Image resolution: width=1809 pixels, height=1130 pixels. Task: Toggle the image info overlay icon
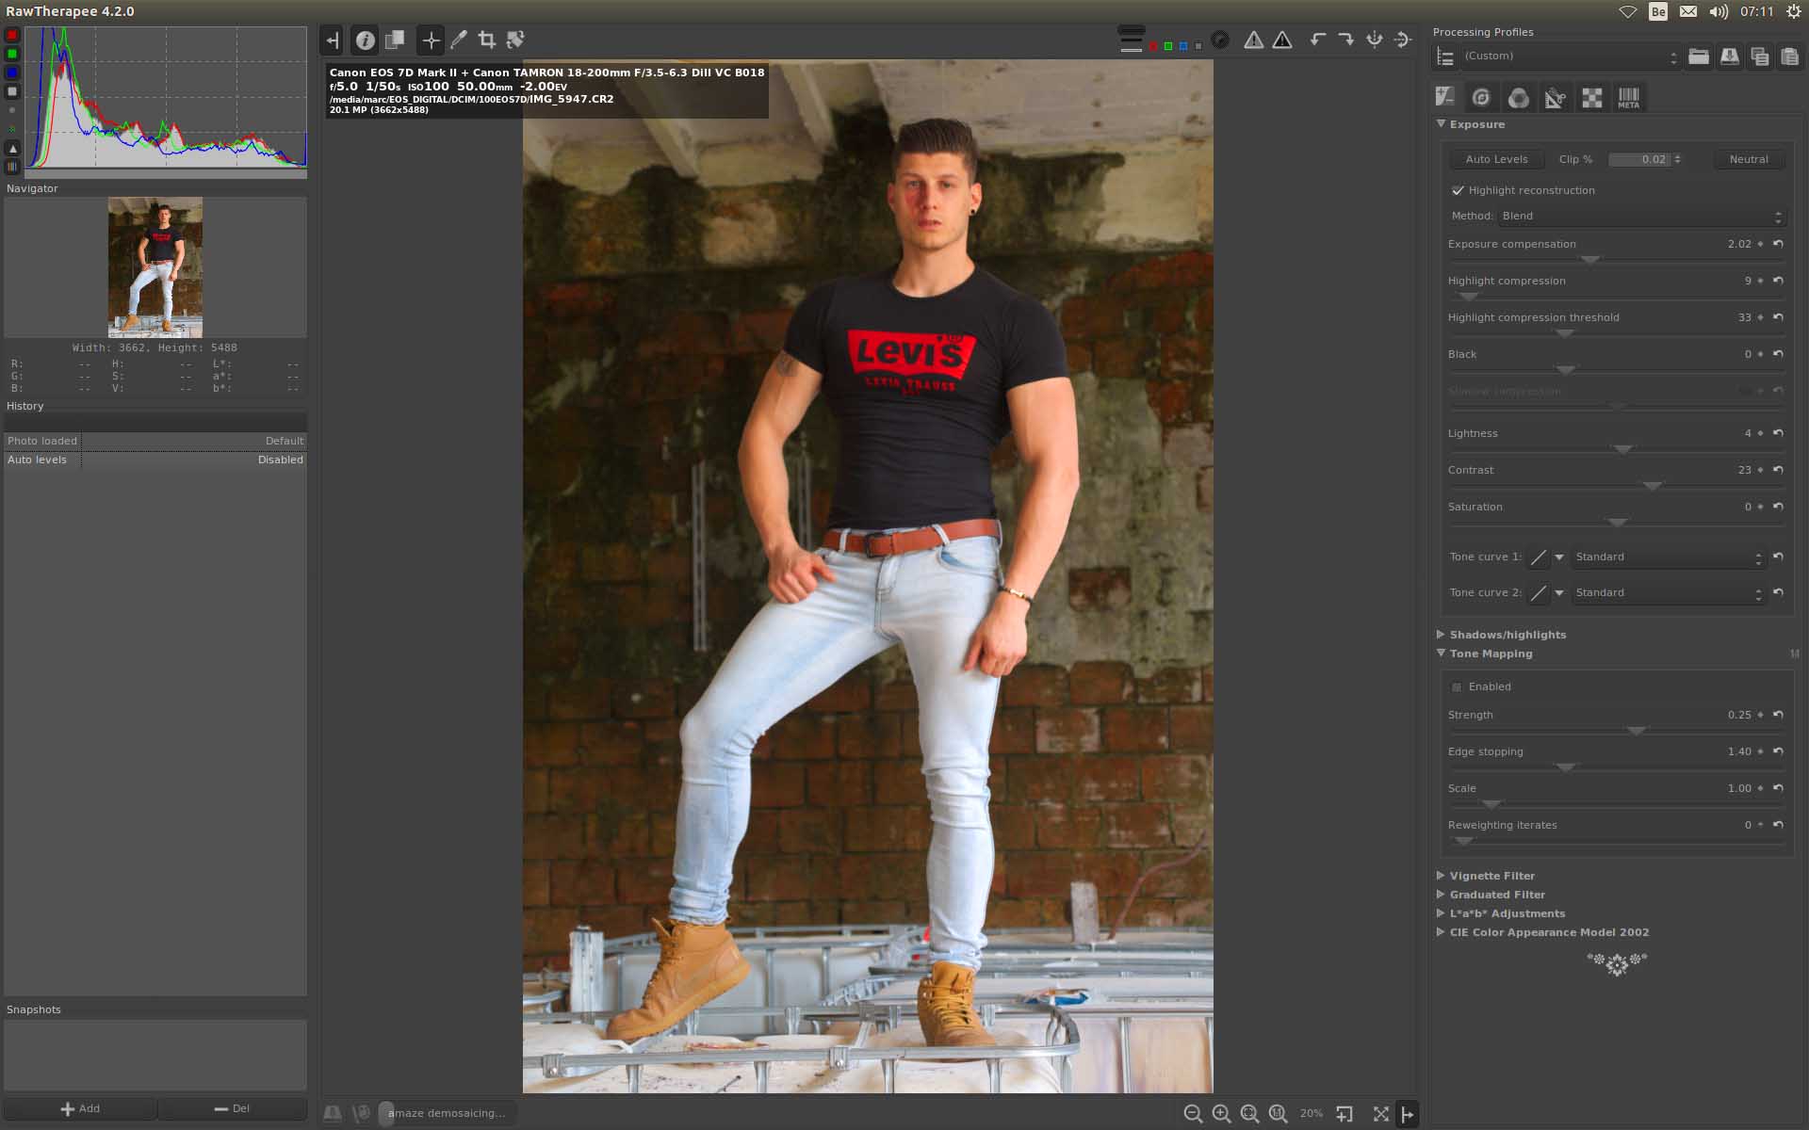coord(365,40)
